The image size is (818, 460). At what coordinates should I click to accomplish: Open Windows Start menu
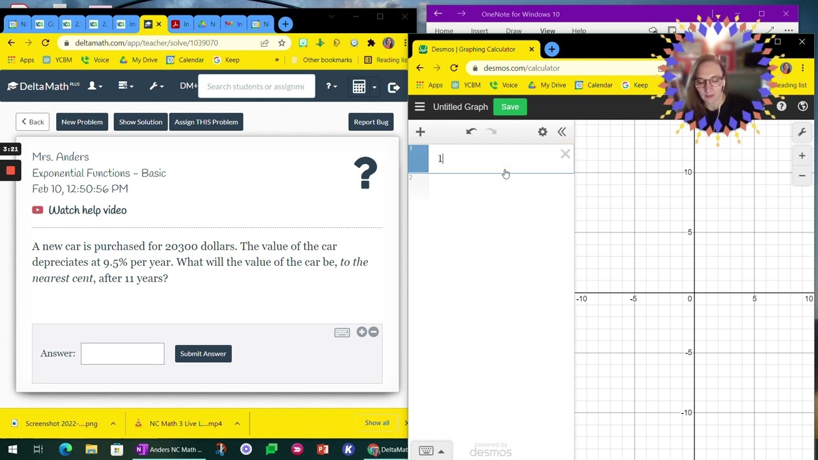[x=13, y=449]
